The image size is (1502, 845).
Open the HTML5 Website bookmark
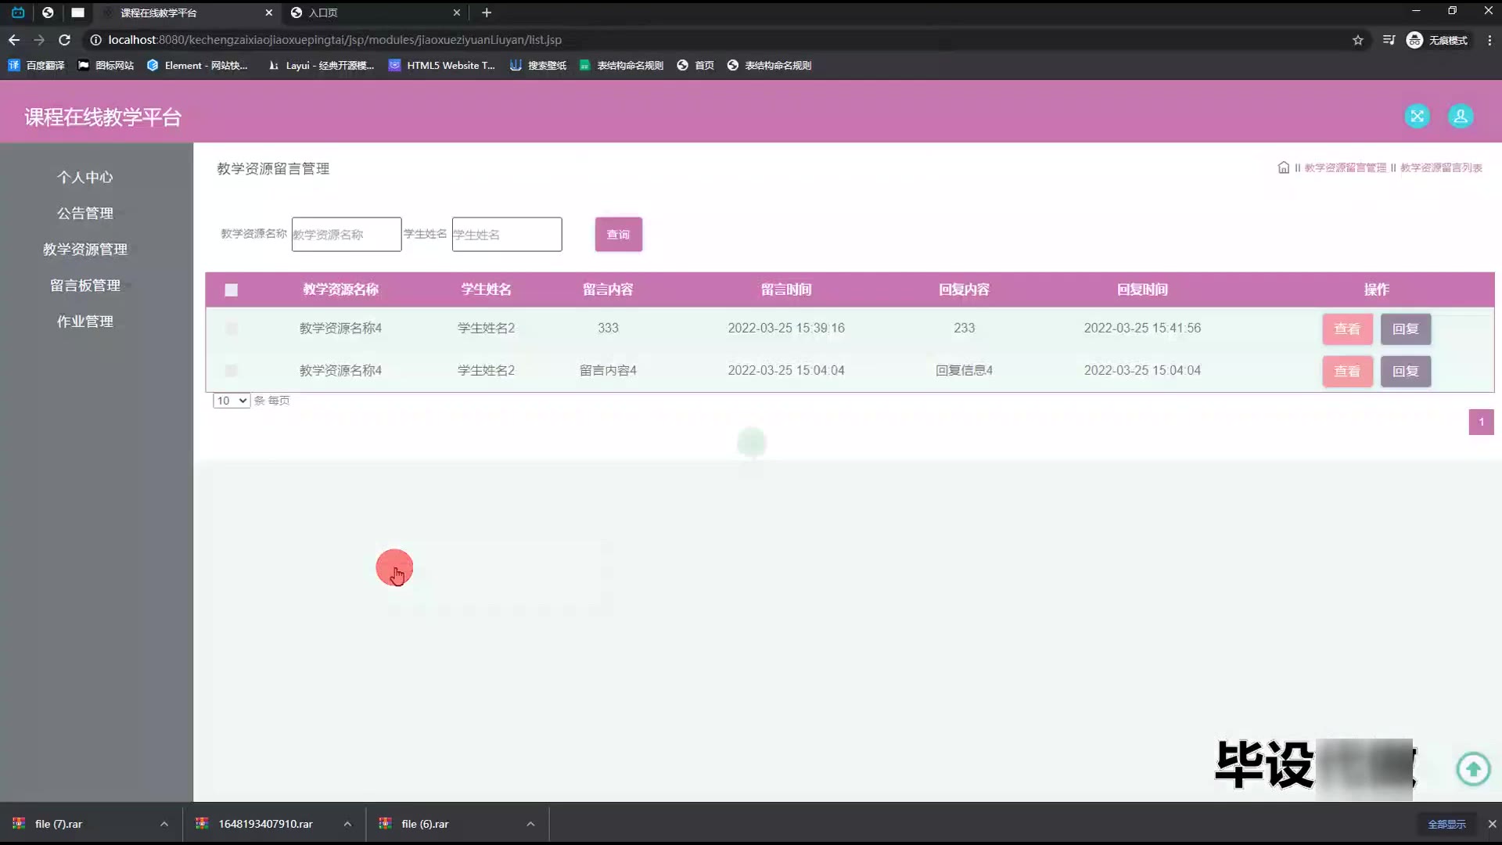[442, 66]
